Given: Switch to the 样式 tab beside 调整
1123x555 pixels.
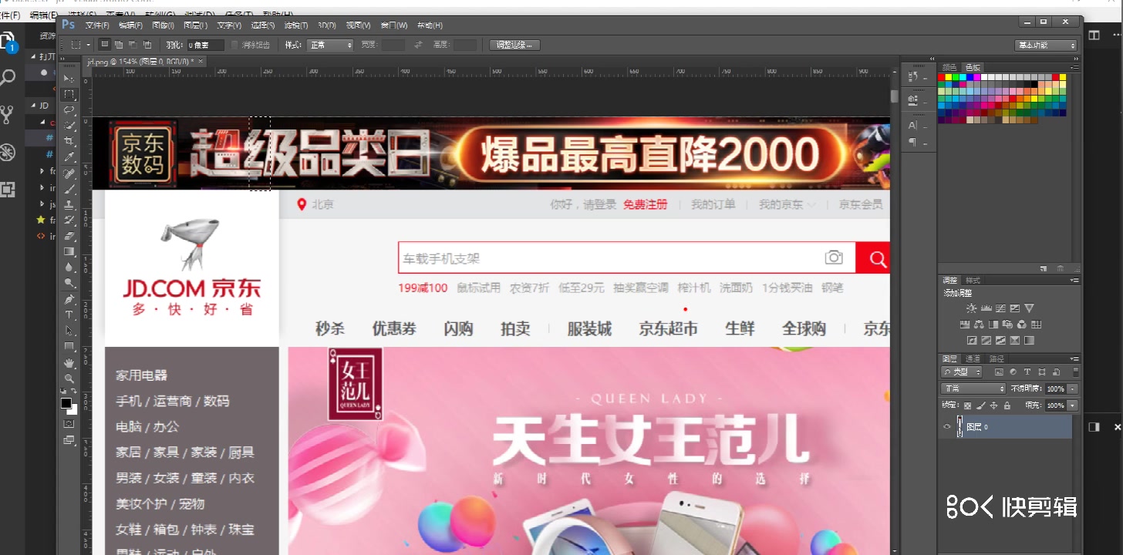Looking at the screenshot, I should click(x=973, y=280).
